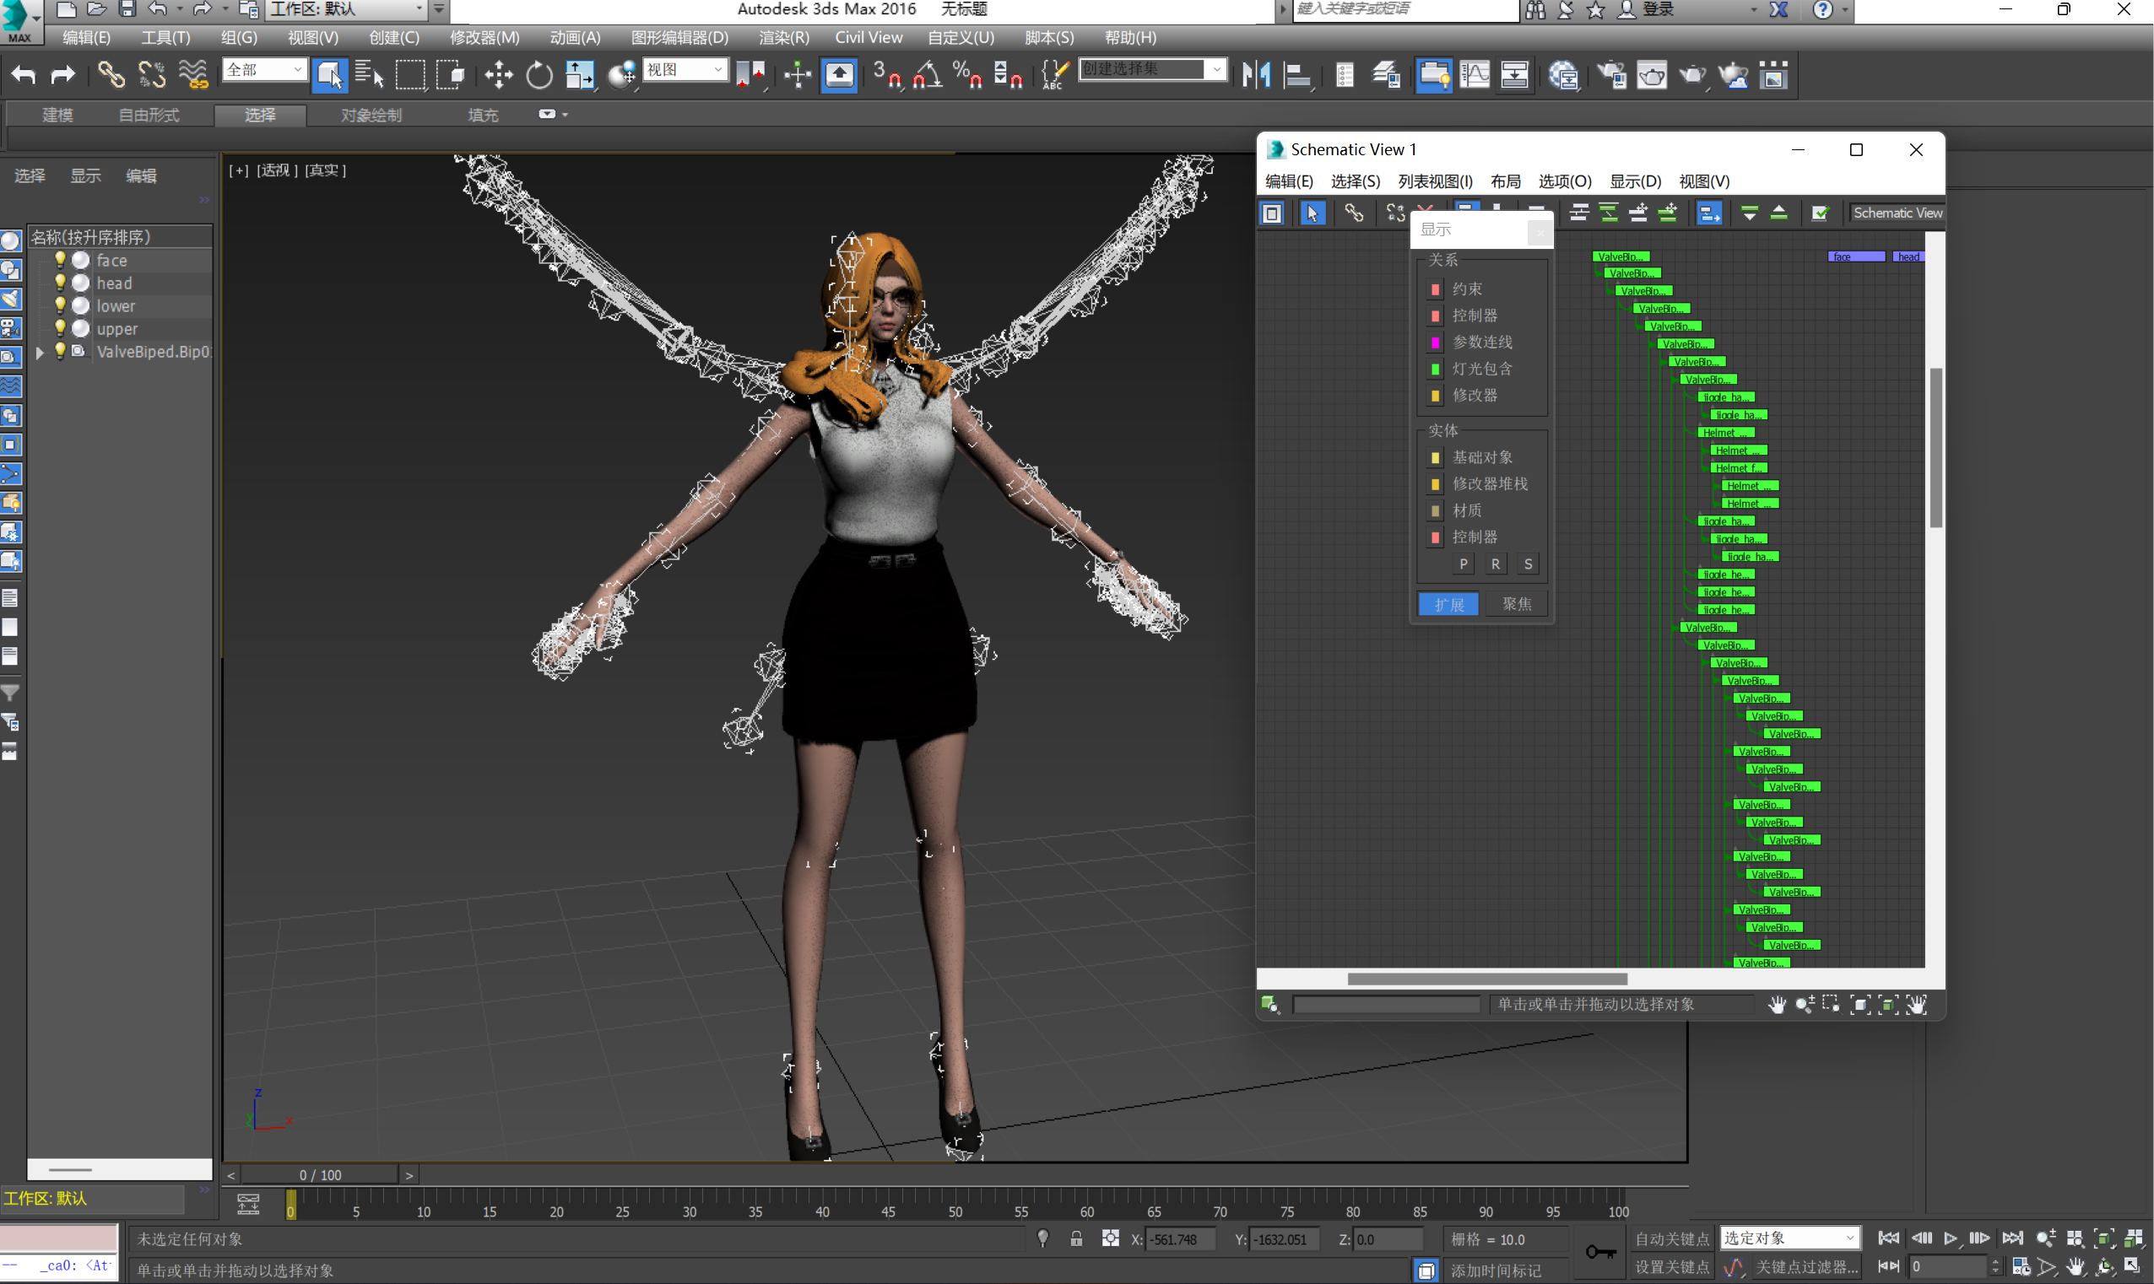Toggle 修改器 relationship in Display floater
Viewport: 2154px width, 1284px height.
1436,396
